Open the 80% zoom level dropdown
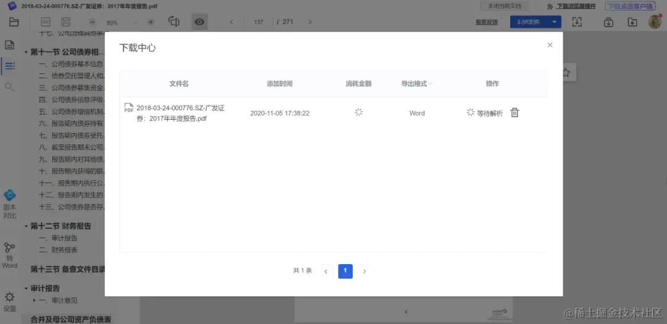 (x=121, y=23)
